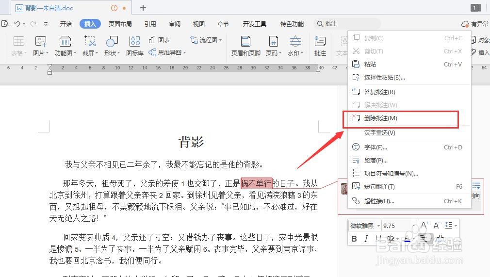Expand the 思维导图 dropdown arrow
Screen dimensions: 490x277
(185, 52)
